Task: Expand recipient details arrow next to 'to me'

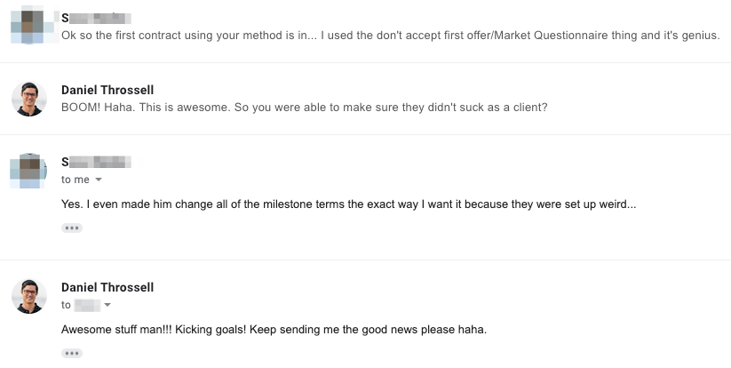Action: point(99,180)
